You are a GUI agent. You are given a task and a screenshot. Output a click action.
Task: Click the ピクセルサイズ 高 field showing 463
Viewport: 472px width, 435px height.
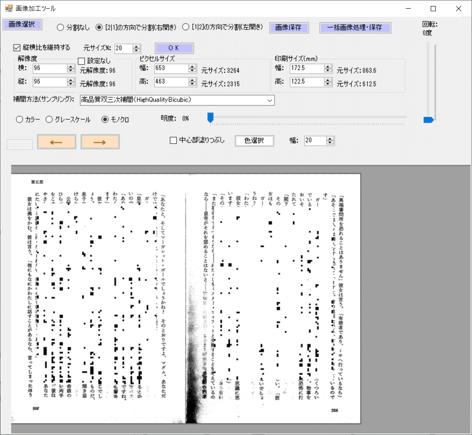point(172,82)
